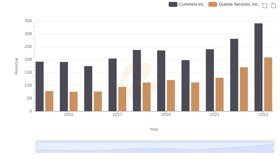Click the 2021 x-axis label
Image resolution: width=280 pixels, height=161 pixels.
(x=215, y=115)
